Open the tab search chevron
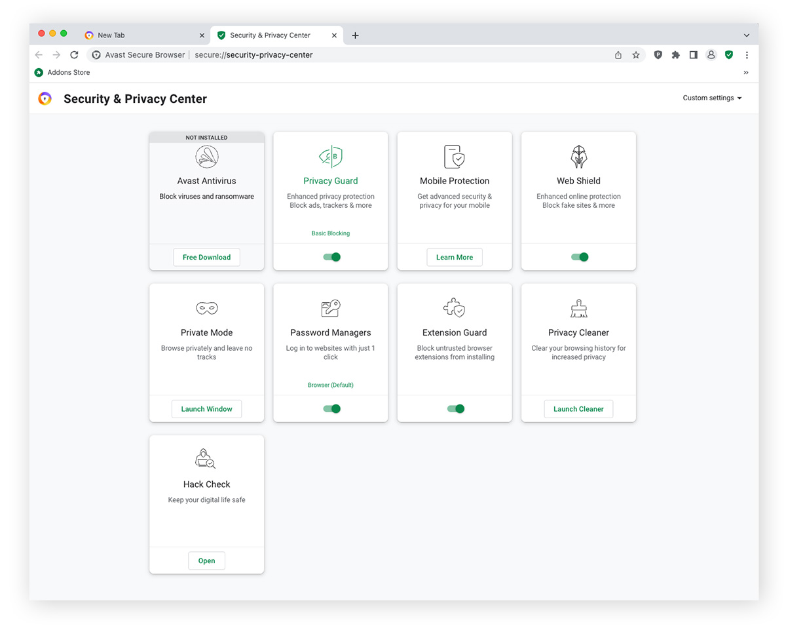The height and width of the screenshot is (628, 786). point(746,35)
